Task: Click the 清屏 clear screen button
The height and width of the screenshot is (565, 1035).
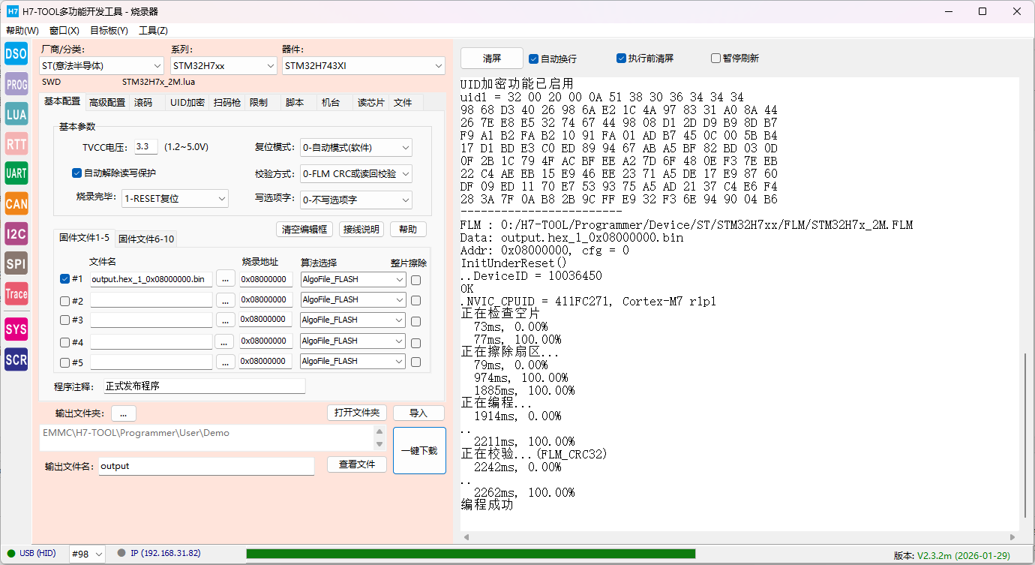Action: click(492, 59)
